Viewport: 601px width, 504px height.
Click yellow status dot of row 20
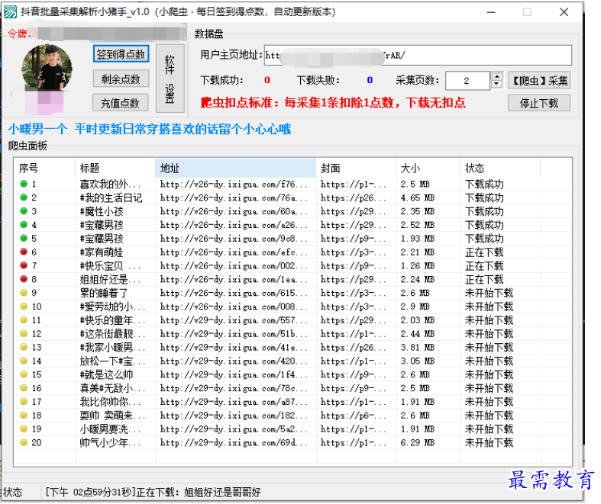(24, 442)
